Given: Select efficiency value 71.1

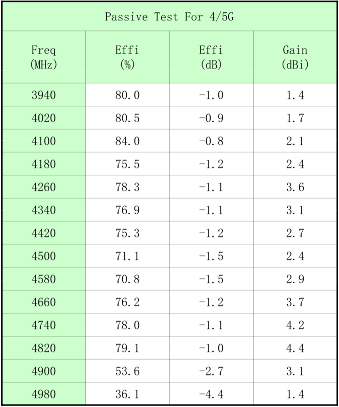Looking at the screenshot, I should click(127, 256).
